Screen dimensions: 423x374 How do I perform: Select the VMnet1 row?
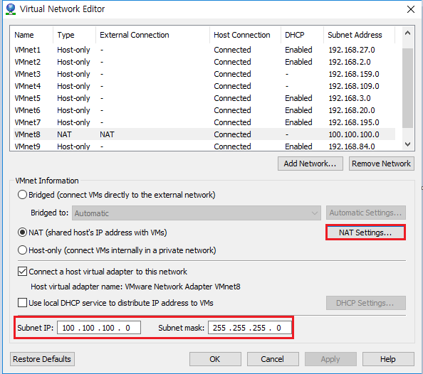pos(204,50)
